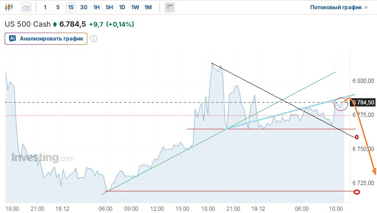Viewport: 377px width, 213px height.
Task: Select the area chart type icon
Action: tap(27, 7)
